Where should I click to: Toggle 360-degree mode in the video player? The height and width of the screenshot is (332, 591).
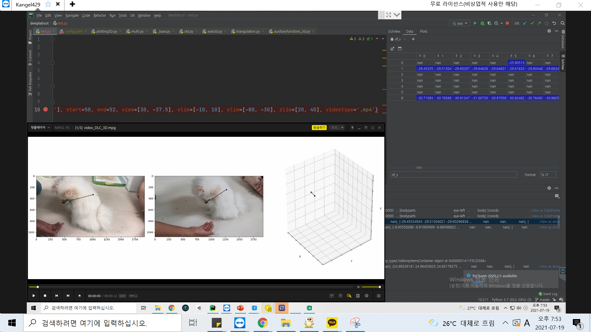(x=332, y=295)
